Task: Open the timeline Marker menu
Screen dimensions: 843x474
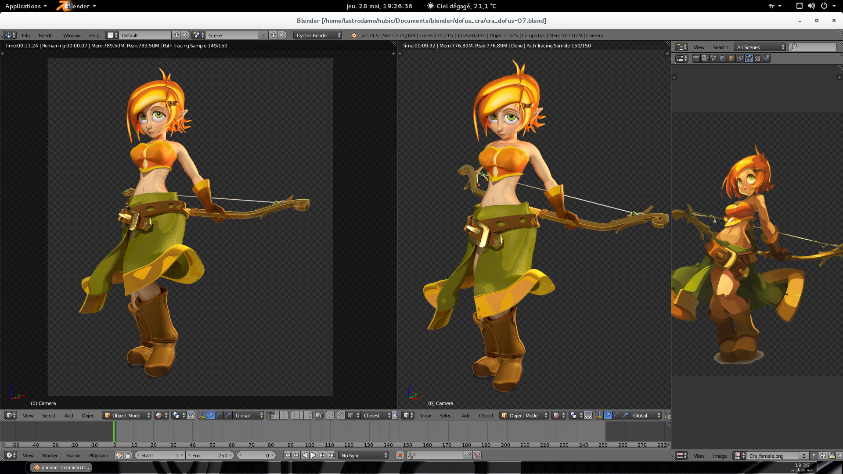Action: (50, 456)
